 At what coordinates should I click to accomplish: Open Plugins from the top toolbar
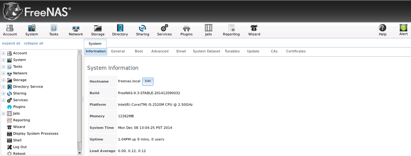point(187,30)
